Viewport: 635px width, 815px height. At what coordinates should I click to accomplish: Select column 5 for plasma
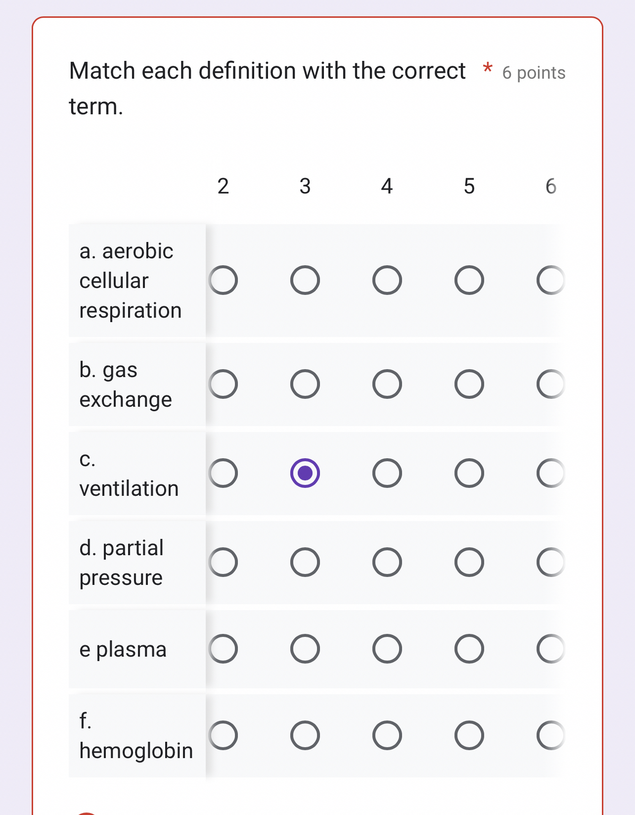pos(469,649)
